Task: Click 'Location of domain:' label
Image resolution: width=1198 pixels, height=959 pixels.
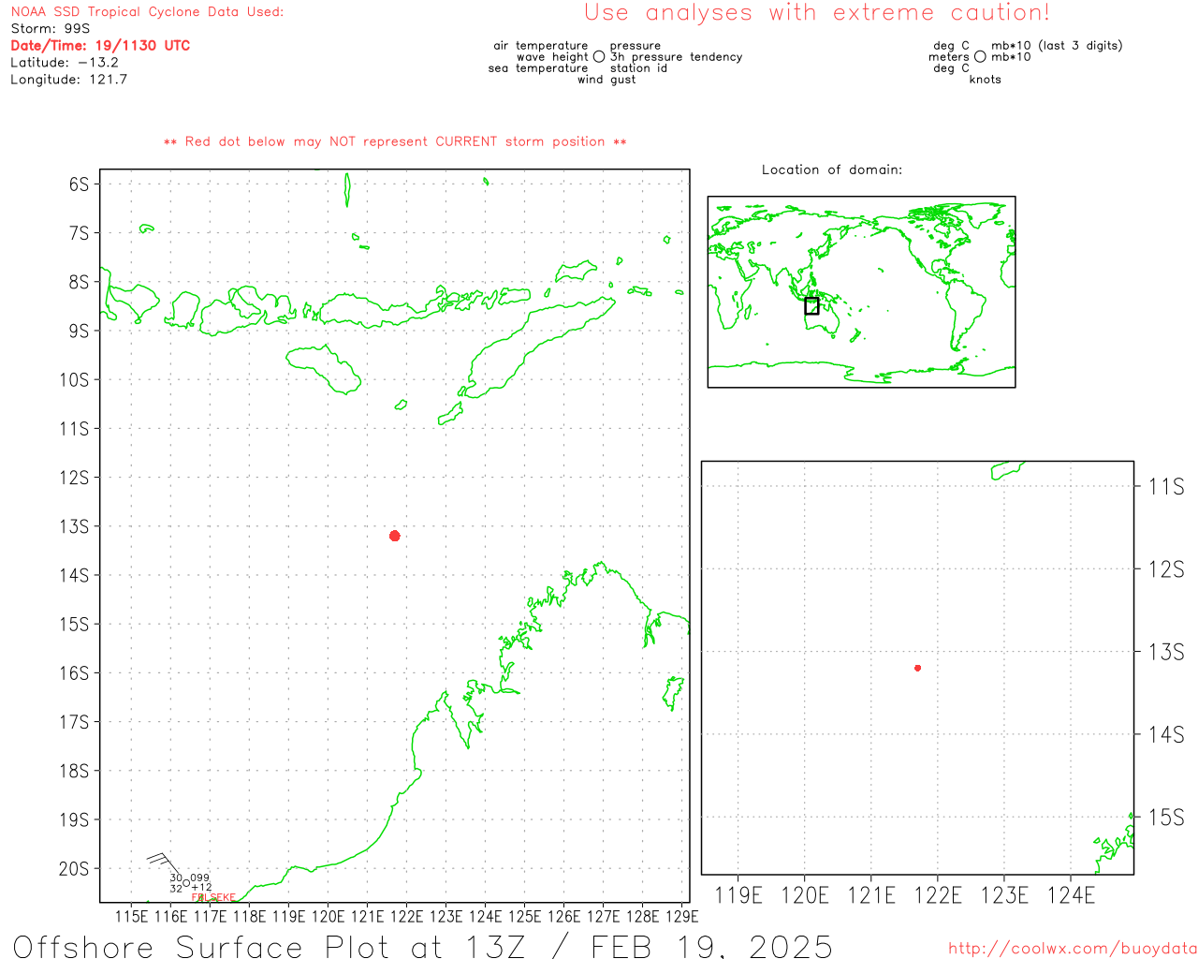Action: click(x=832, y=170)
